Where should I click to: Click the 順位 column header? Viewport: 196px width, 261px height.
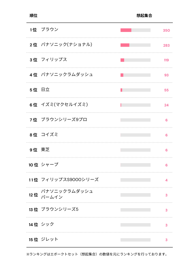pos(33,16)
